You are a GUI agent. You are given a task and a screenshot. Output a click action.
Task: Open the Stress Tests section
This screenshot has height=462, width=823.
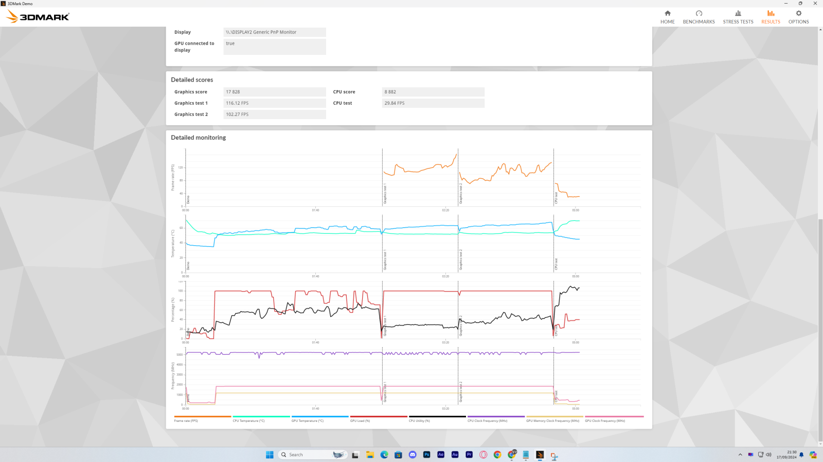click(x=738, y=17)
